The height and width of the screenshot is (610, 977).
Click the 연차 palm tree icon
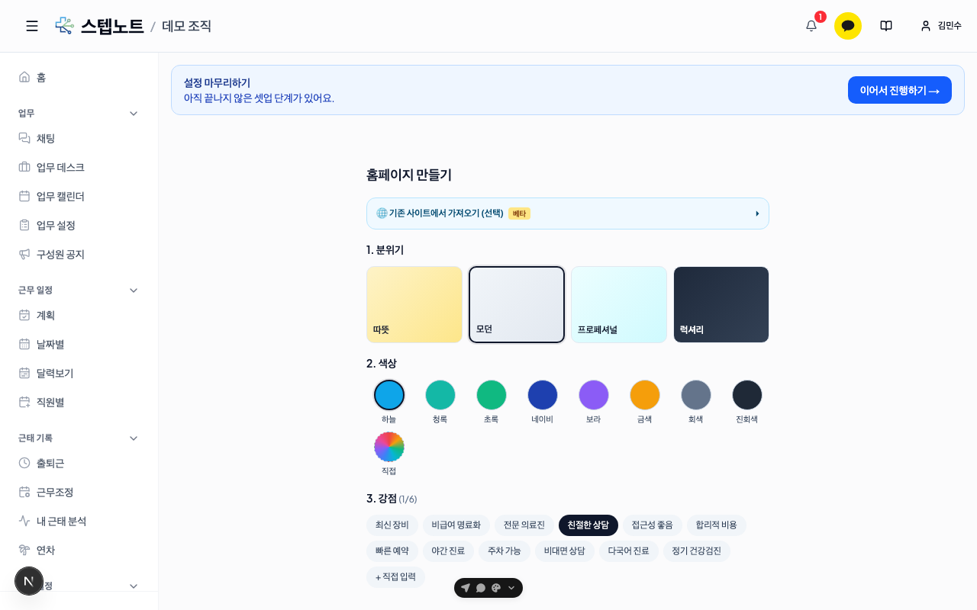click(x=24, y=550)
